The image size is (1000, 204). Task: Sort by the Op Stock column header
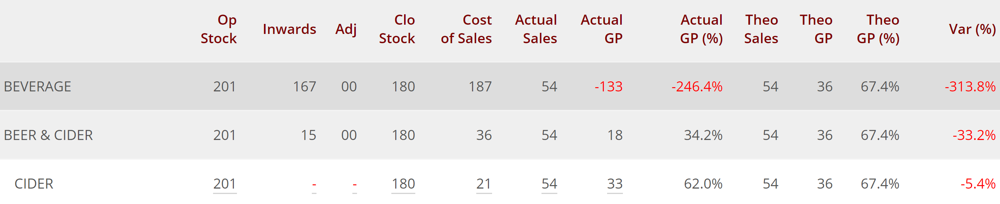point(218,29)
